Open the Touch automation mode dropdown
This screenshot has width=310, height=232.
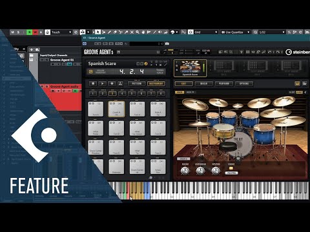pyautogui.click(x=61, y=32)
